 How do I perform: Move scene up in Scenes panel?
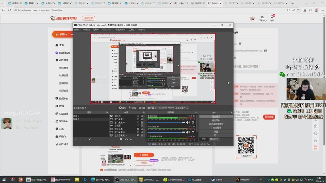click(x=85, y=139)
